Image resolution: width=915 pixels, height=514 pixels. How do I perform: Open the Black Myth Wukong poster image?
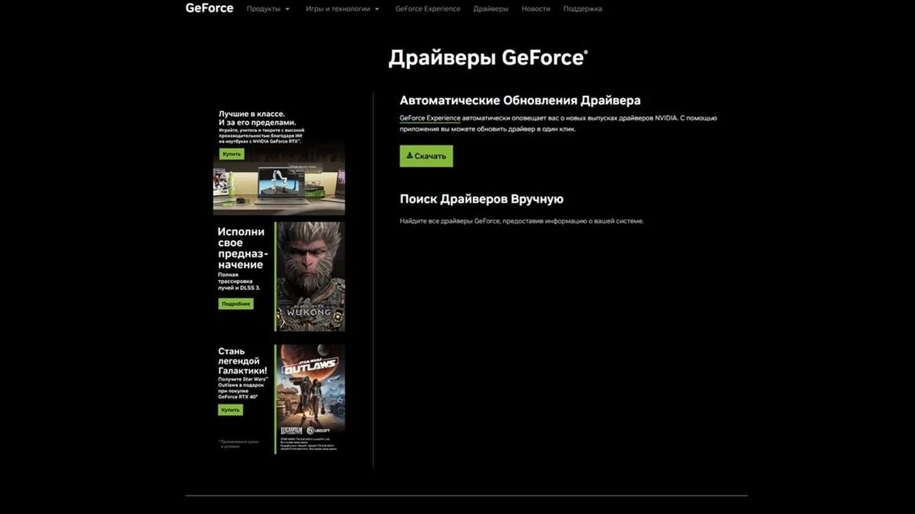click(x=310, y=276)
